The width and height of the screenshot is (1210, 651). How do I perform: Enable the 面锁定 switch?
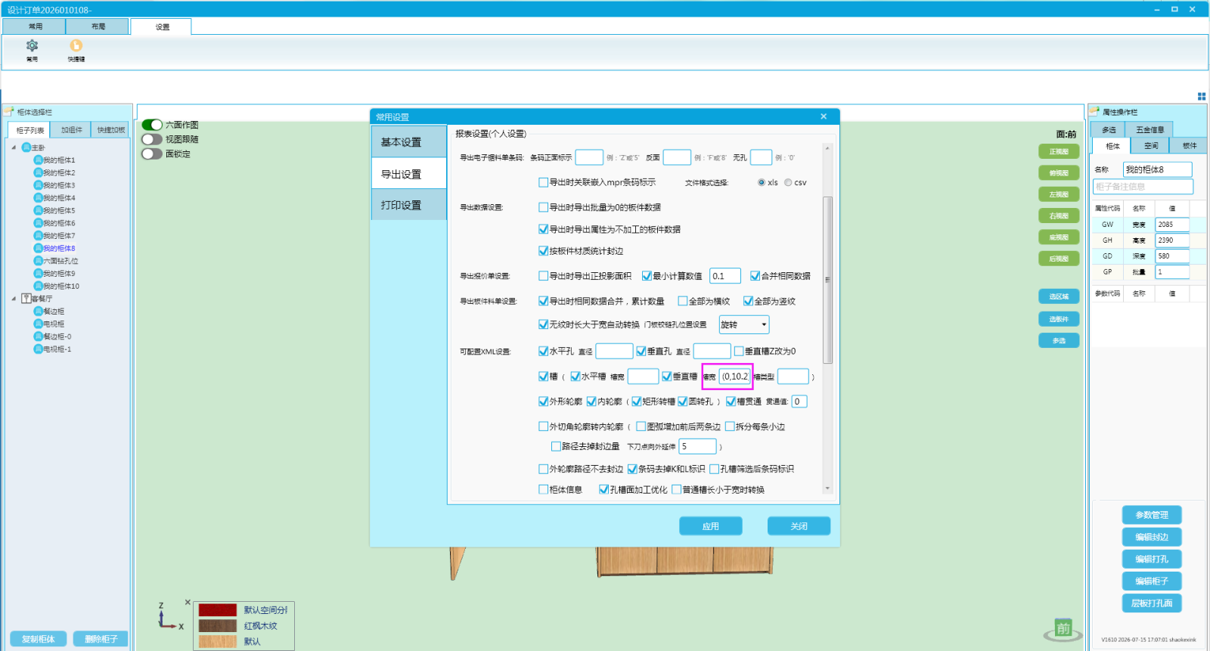[152, 153]
